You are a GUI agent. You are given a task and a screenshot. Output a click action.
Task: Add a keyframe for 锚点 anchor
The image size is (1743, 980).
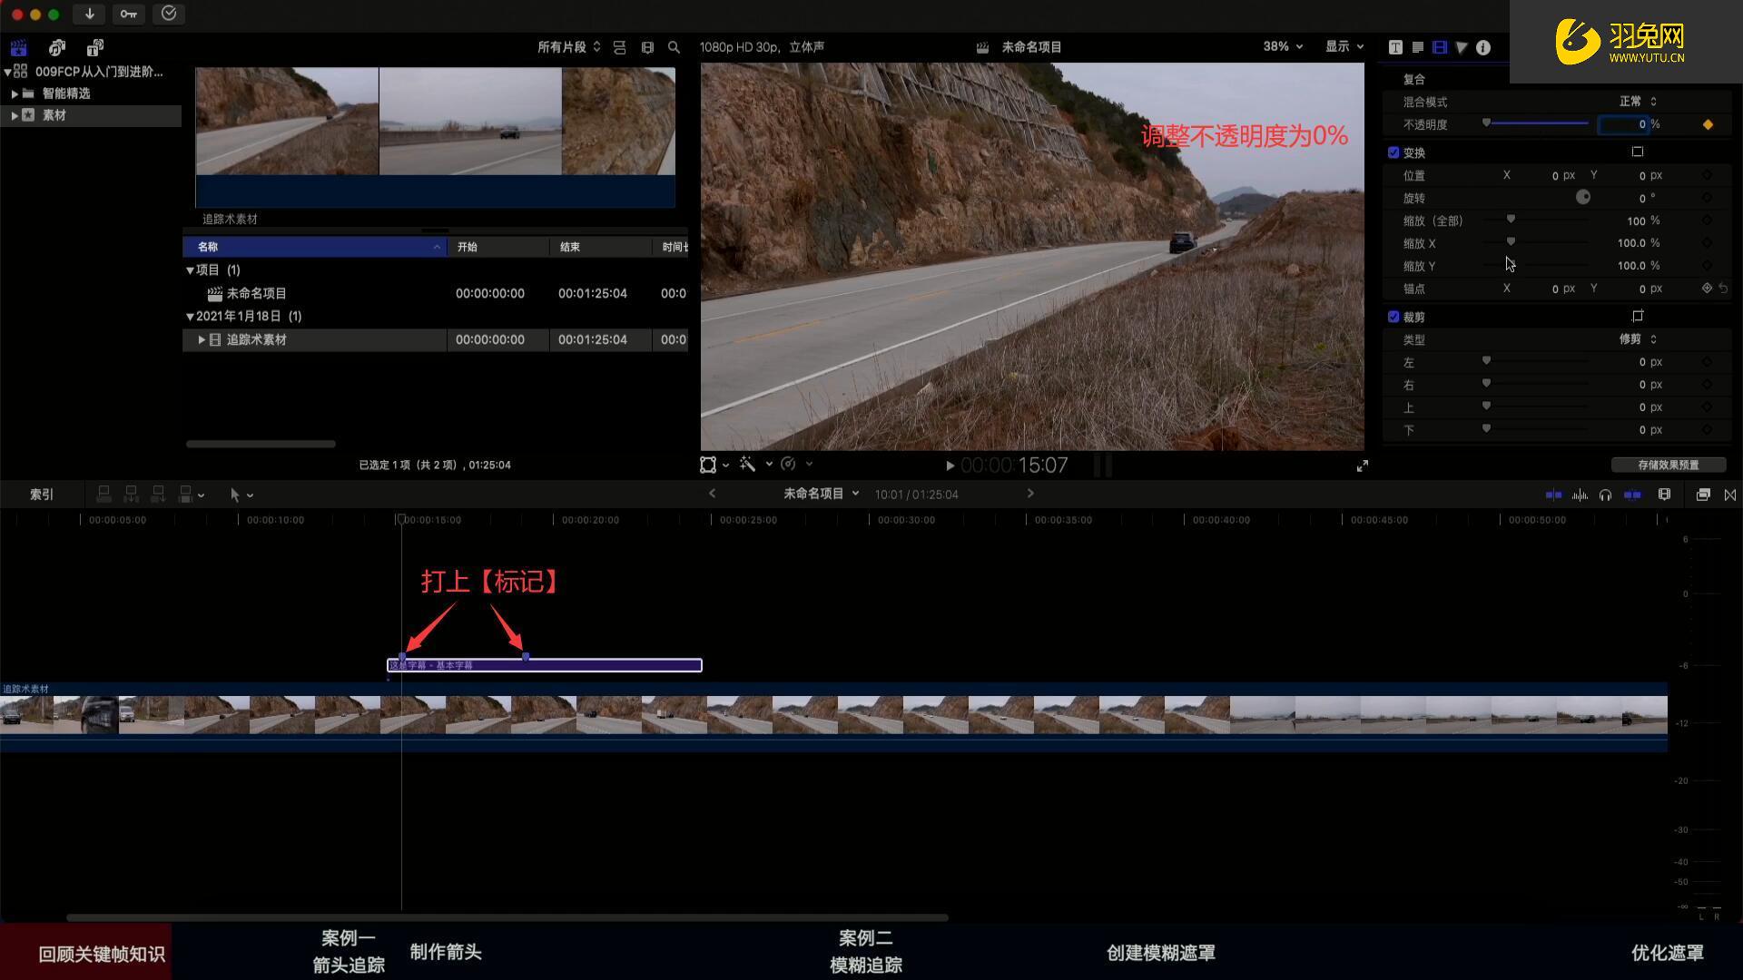point(1707,289)
